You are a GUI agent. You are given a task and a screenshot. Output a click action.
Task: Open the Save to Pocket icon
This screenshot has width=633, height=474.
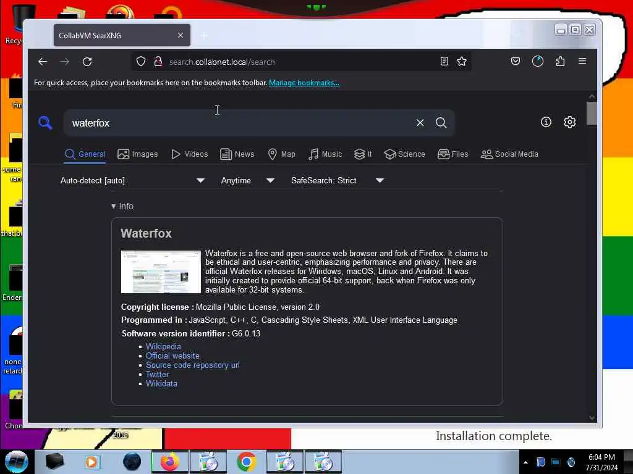tap(516, 61)
